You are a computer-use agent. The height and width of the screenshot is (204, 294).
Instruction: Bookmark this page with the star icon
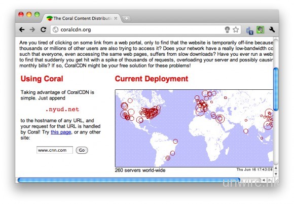(x=236, y=29)
